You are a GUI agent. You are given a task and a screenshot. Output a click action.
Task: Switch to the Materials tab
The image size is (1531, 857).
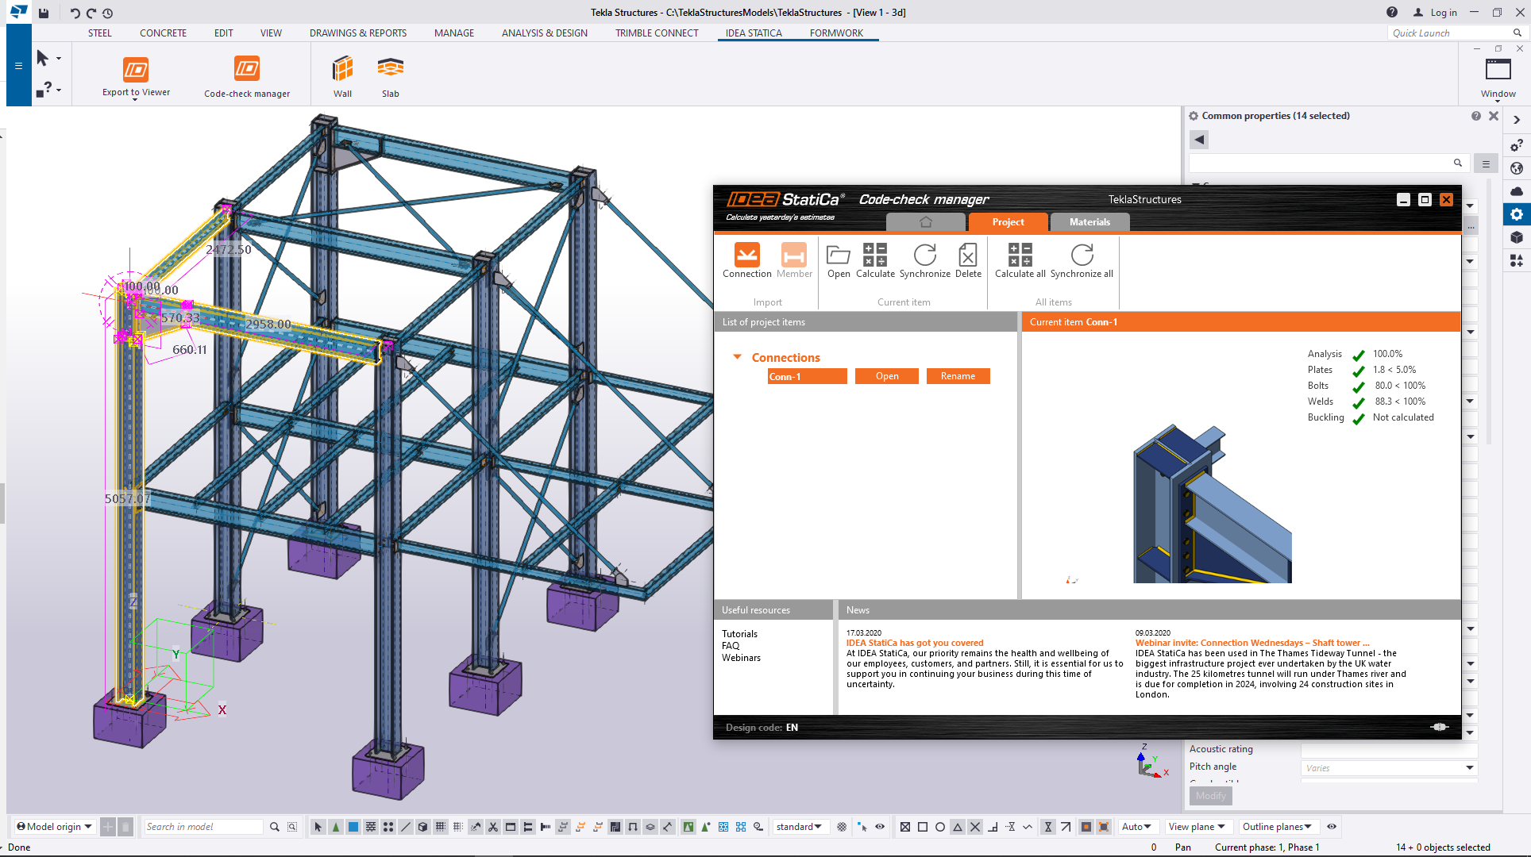pos(1090,221)
